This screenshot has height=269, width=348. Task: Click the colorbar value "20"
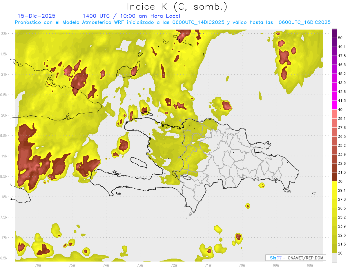[x=341, y=253]
